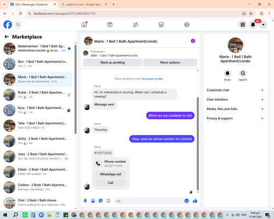Open a new browser tab

pyautogui.click(x=113, y=4)
